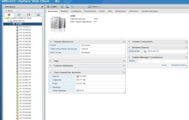Open the vSphere home menu icon
This screenshot has height=120, width=189.
[x=57, y=1]
